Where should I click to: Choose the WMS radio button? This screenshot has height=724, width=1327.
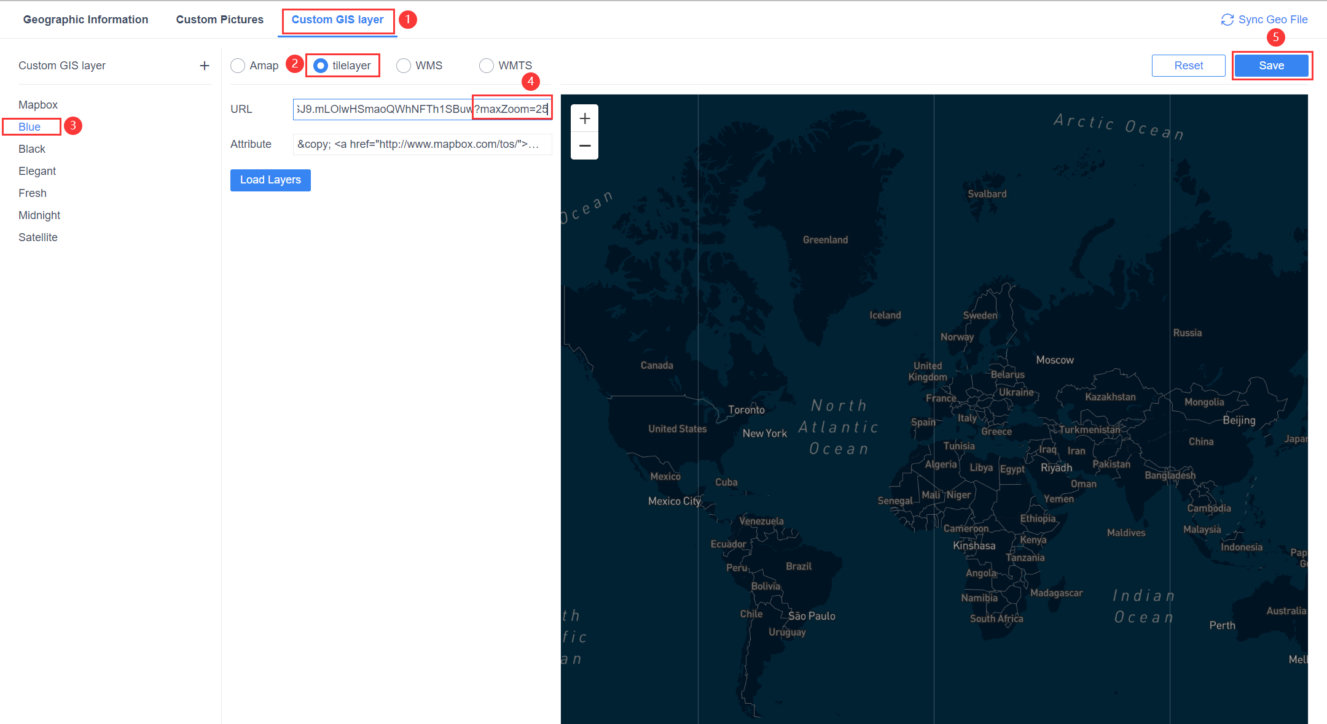(x=404, y=66)
